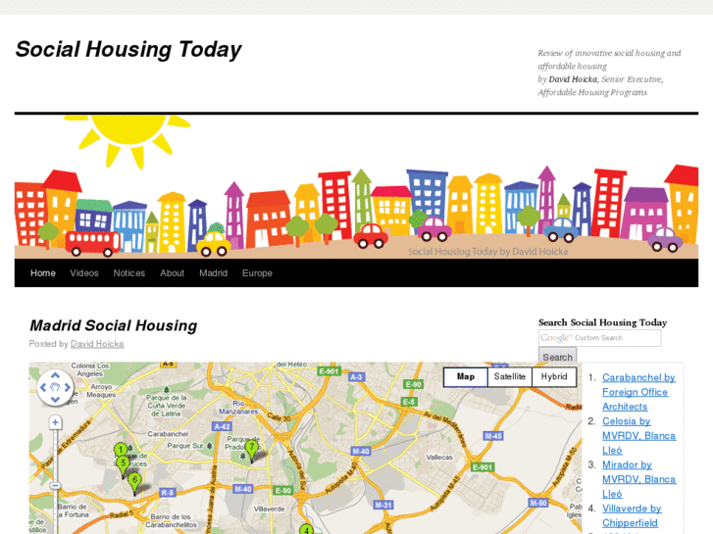Open Mirador by MVRDV, Blanca Lleó link
Screen dimensions: 713x534
point(638,479)
